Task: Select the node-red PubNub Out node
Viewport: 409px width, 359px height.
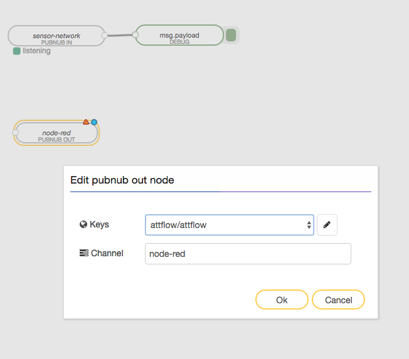Action: (x=56, y=133)
